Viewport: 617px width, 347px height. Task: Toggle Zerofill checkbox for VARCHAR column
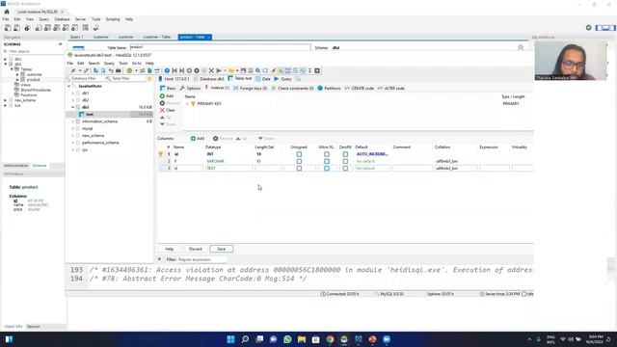click(x=345, y=161)
